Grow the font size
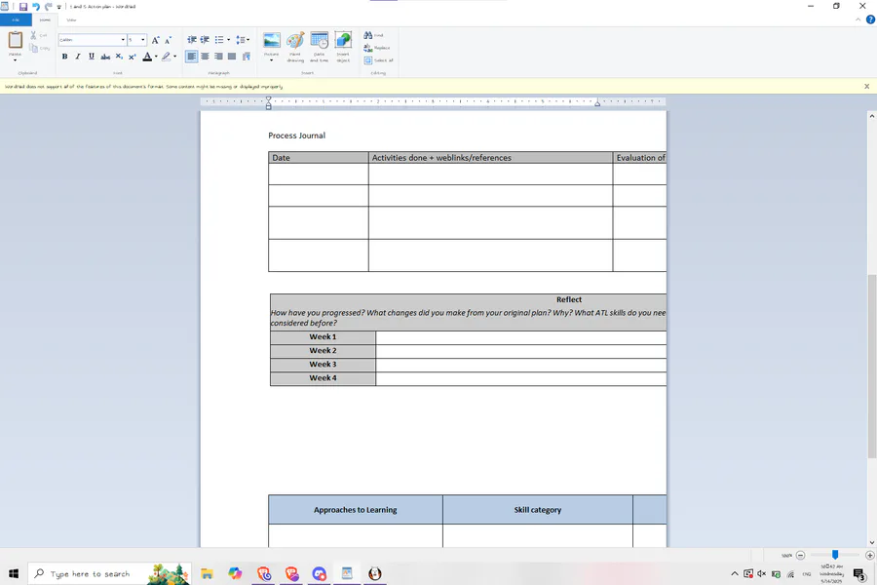This screenshot has height=585, width=877. click(156, 40)
